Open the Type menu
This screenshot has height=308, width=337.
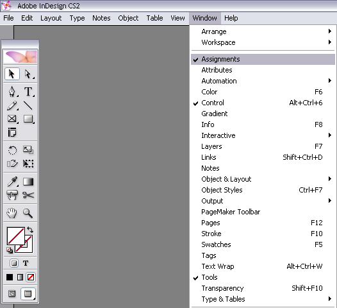coord(77,18)
